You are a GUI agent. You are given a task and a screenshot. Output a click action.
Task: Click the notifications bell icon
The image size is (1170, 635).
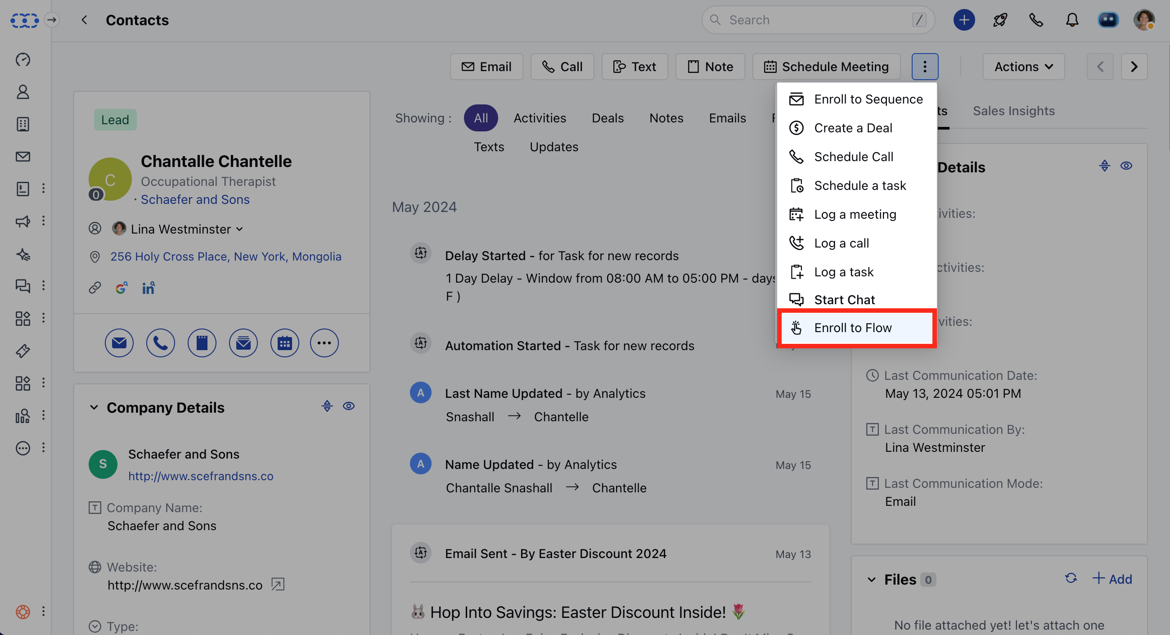[x=1072, y=20]
